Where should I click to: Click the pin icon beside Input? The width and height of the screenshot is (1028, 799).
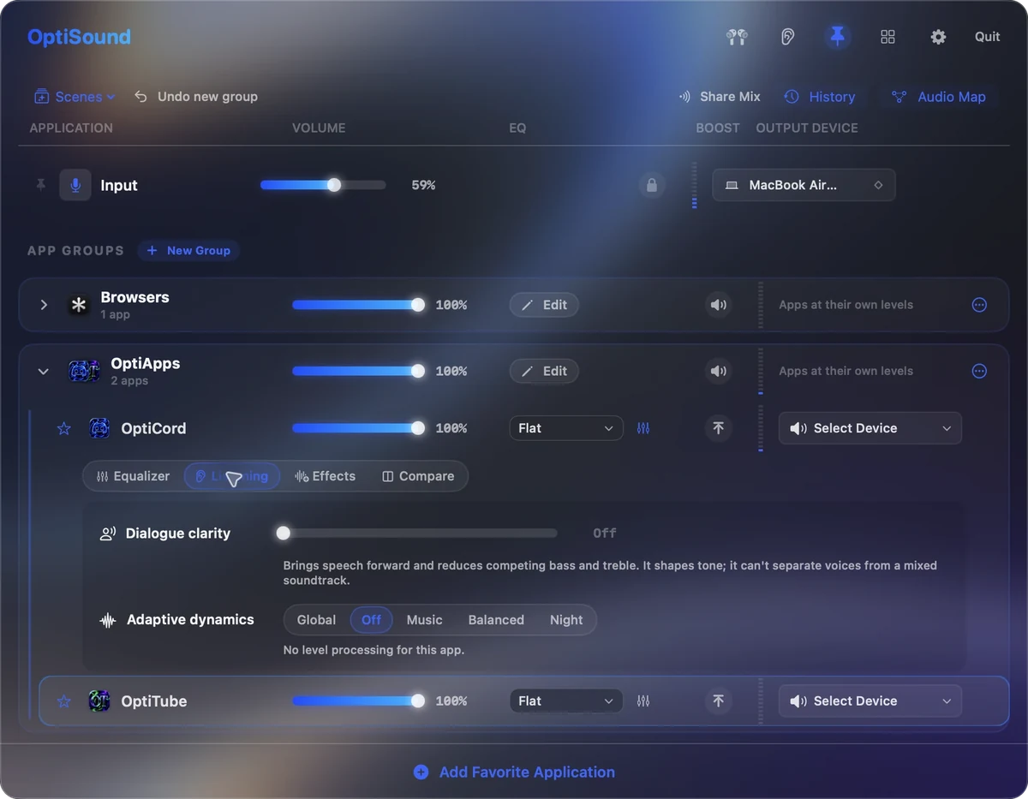point(40,185)
